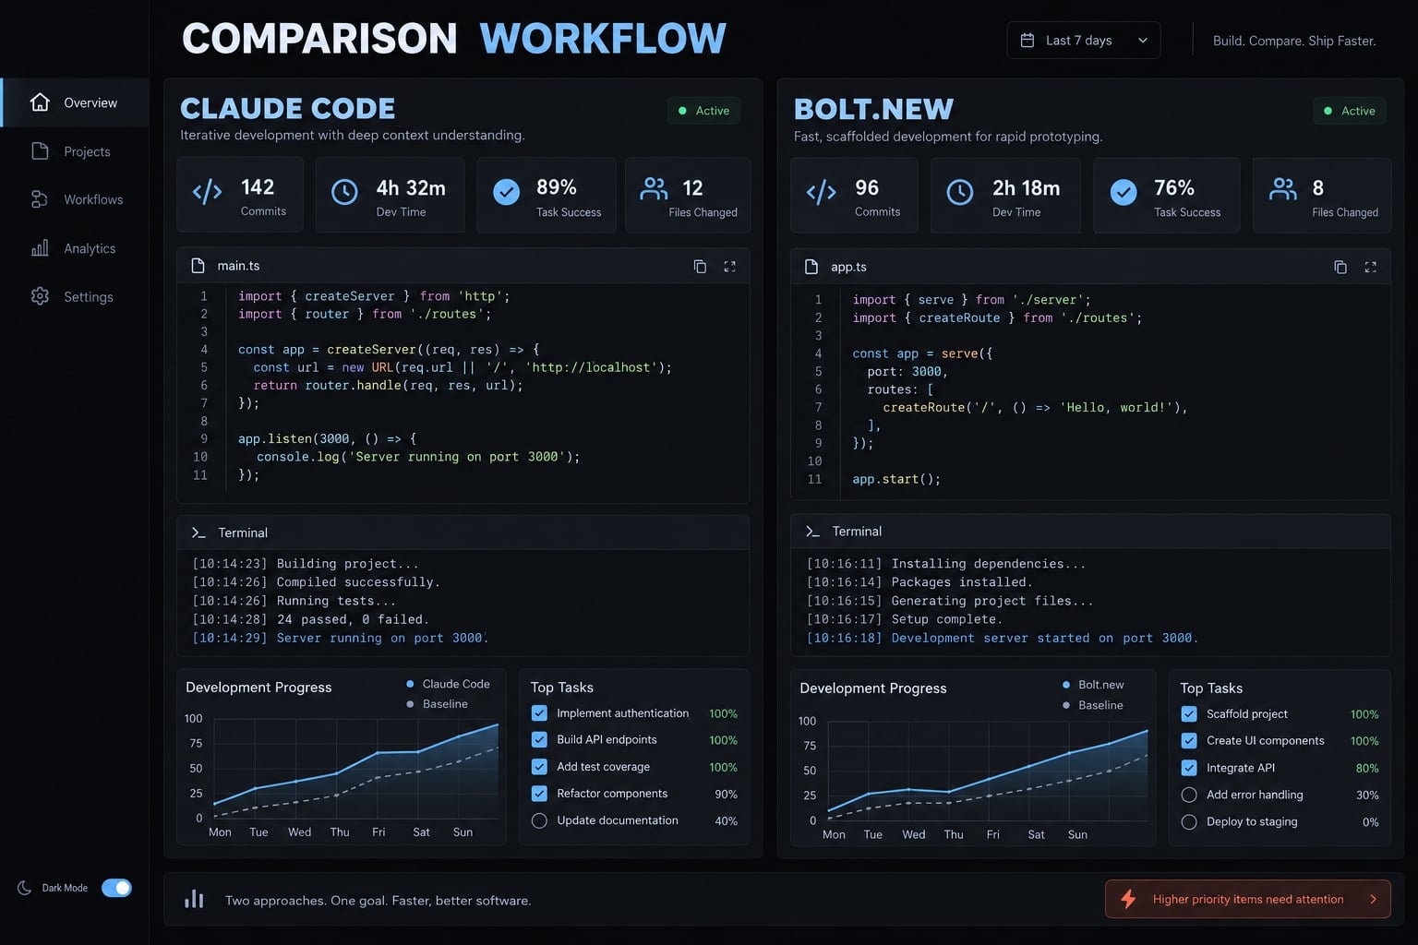Open Analytics in sidebar
The width and height of the screenshot is (1418, 945).
tap(75, 248)
